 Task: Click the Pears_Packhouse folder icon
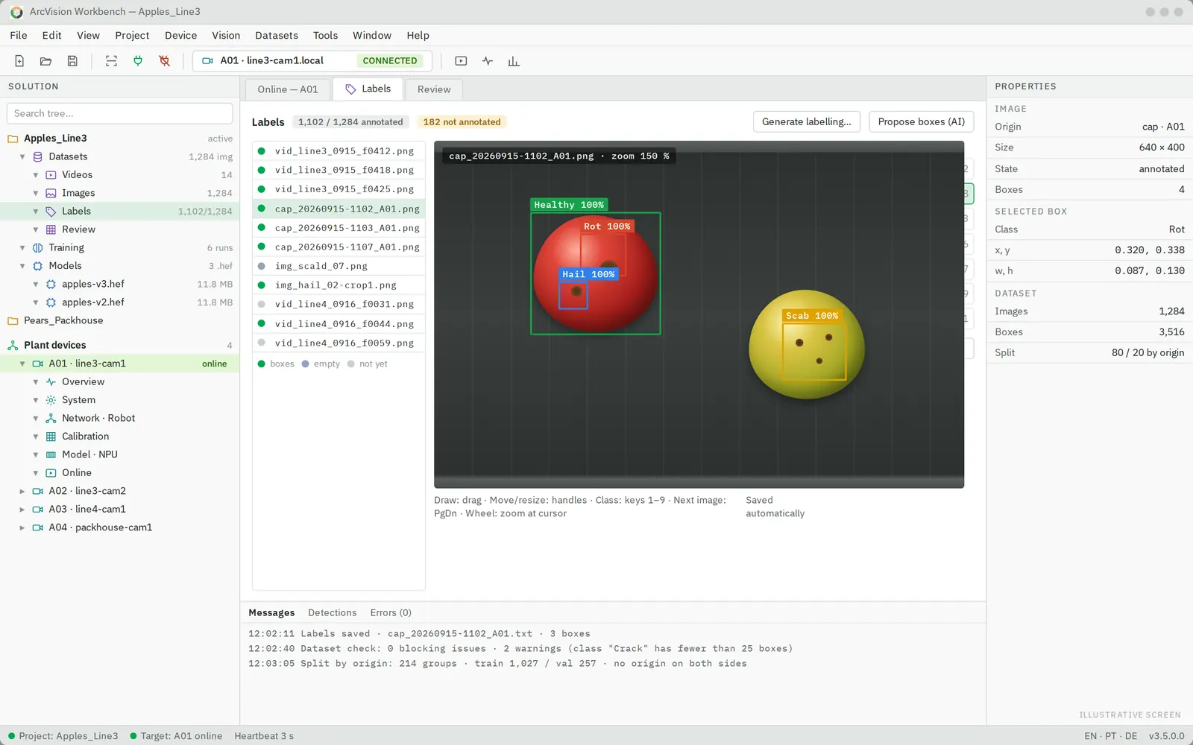click(x=13, y=320)
